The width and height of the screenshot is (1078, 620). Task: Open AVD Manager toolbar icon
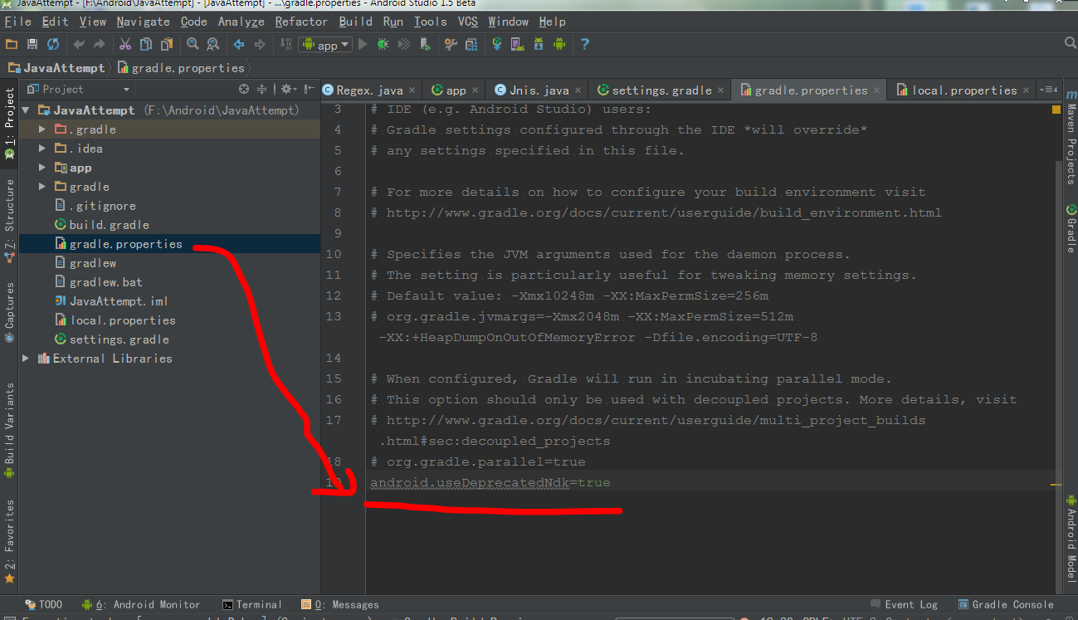pyautogui.click(x=518, y=44)
